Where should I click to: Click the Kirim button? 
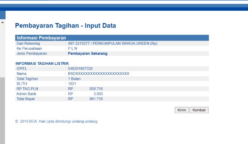pyautogui.click(x=181, y=110)
